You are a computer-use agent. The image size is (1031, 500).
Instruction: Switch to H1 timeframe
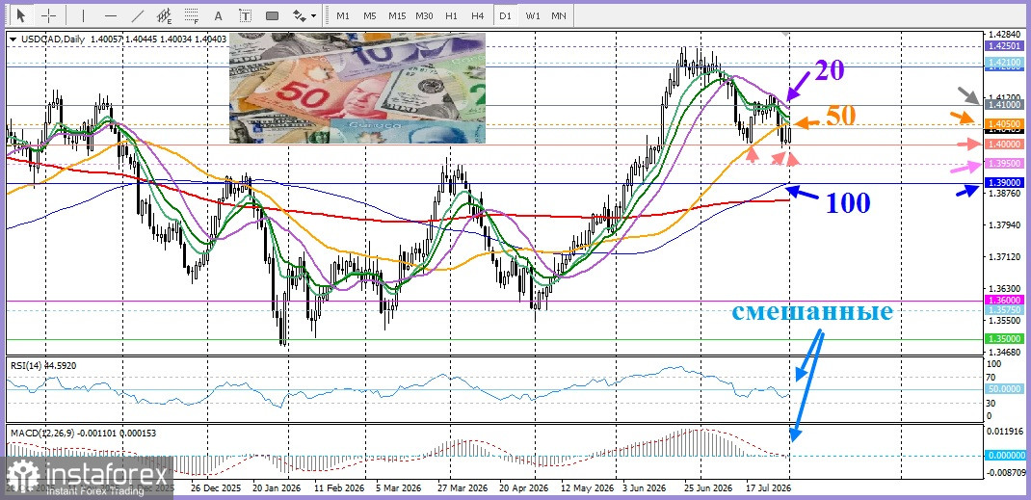click(x=451, y=15)
